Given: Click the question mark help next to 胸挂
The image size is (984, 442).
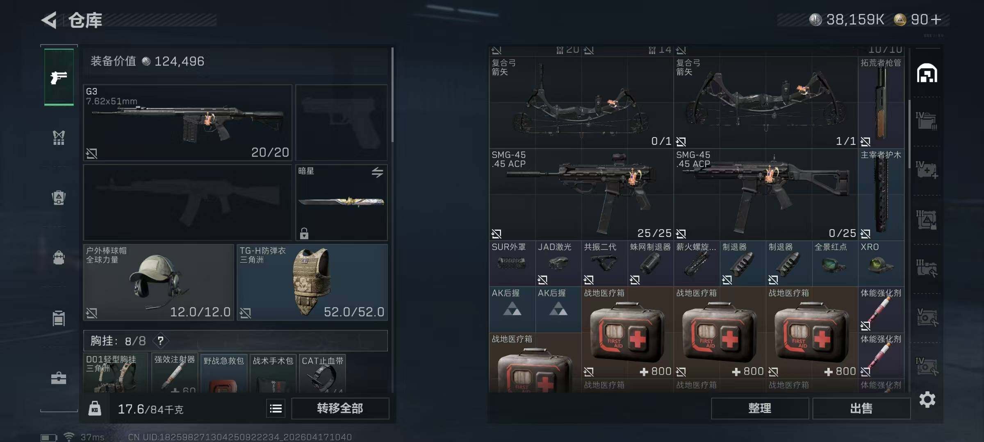Looking at the screenshot, I should [161, 341].
